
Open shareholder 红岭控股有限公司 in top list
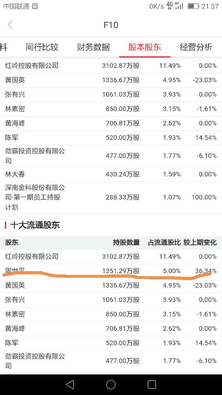tap(111, 66)
